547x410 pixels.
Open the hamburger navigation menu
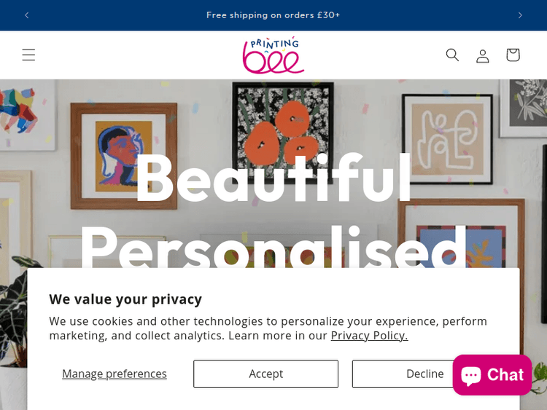pos(28,55)
